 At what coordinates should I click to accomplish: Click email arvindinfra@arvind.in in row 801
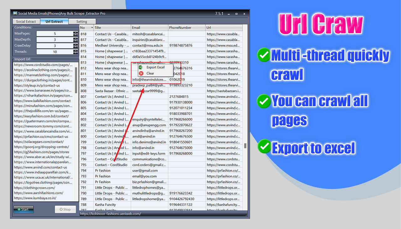click(148, 131)
